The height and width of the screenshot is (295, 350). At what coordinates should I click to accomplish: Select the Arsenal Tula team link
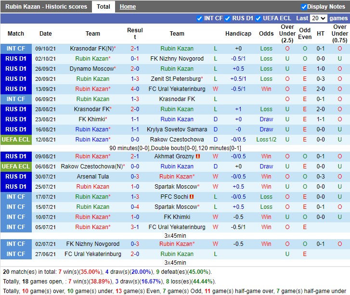(93, 177)
